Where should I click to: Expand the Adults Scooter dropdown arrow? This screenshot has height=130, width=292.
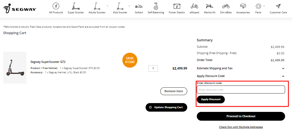(107, 6)
